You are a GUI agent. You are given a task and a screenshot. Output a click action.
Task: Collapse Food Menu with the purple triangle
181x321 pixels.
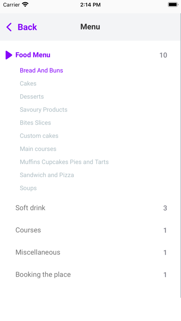coord(9,55)
